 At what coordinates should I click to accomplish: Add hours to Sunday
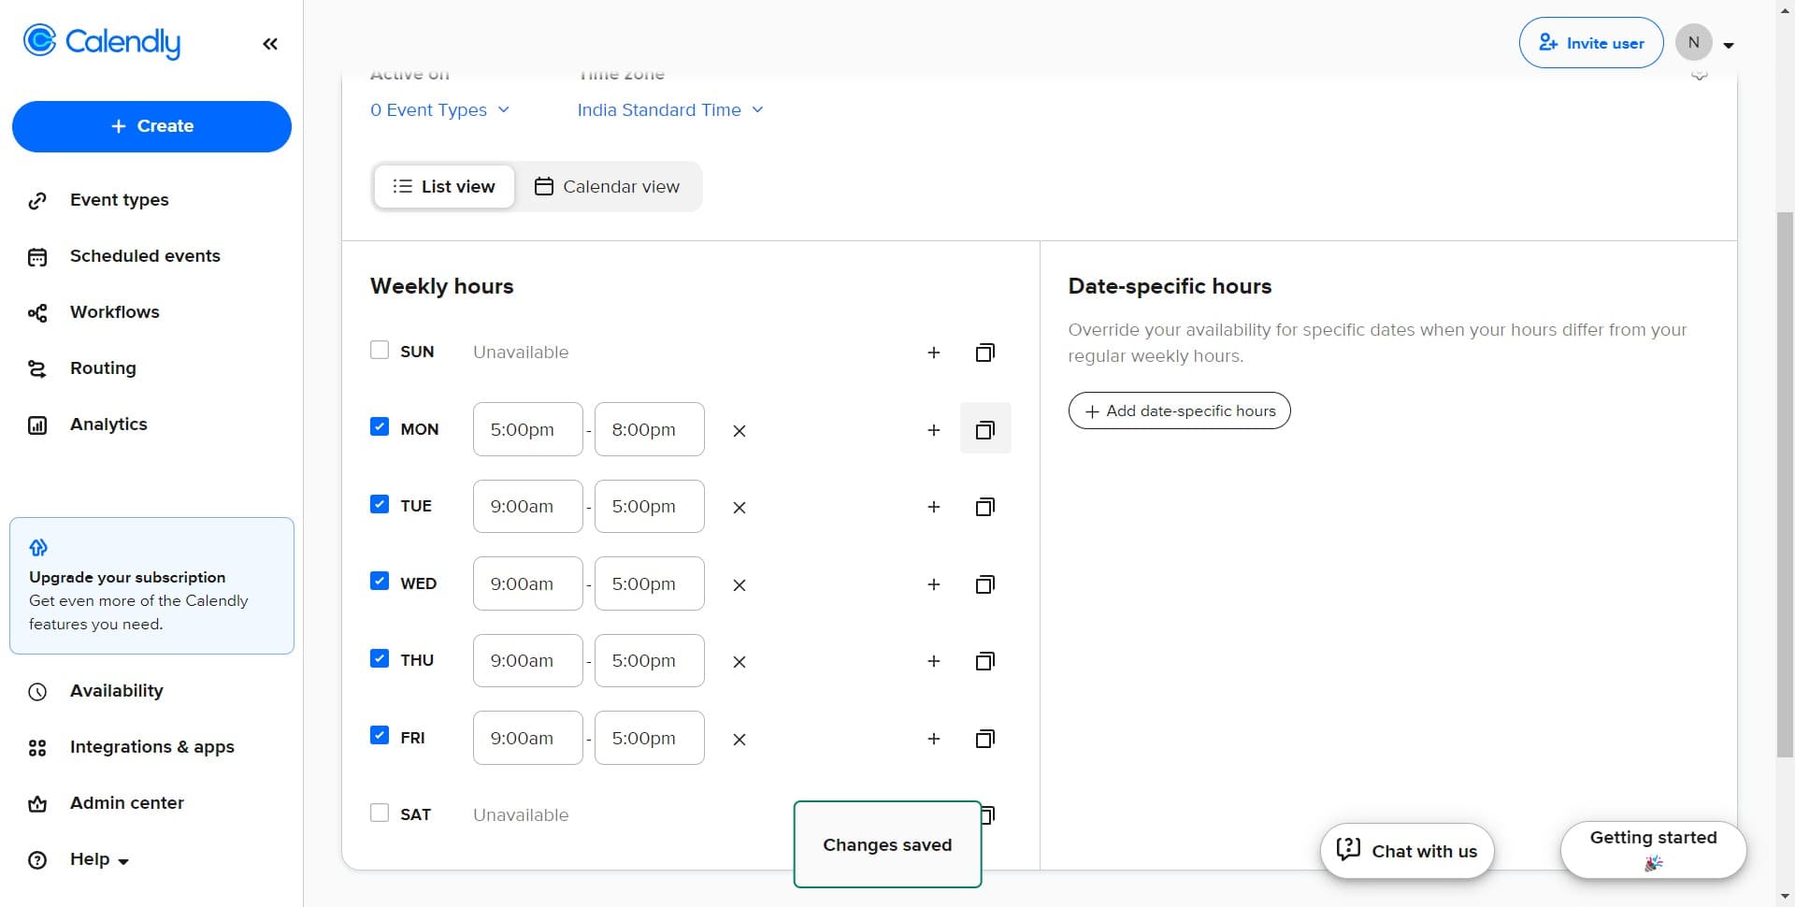[933, 353]
